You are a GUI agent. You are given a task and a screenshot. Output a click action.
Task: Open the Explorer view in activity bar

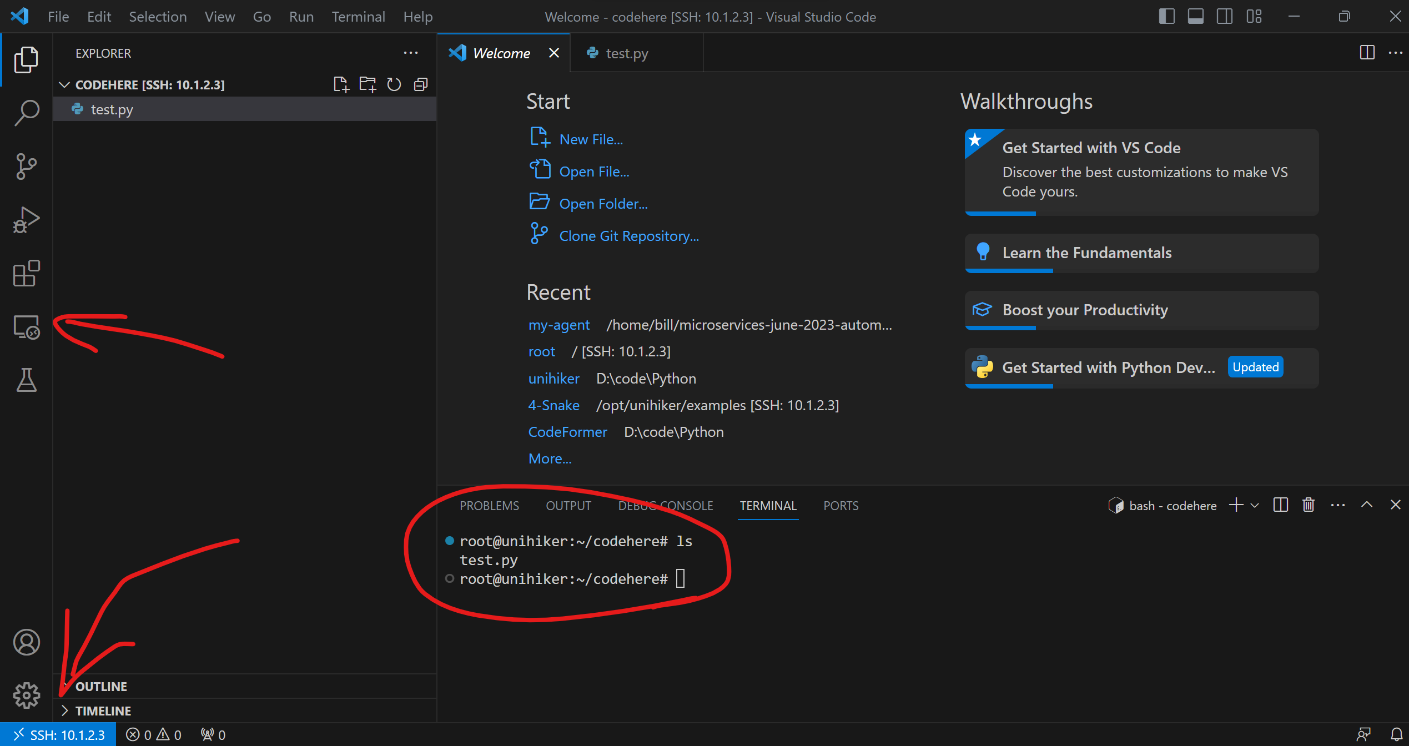(26, 59)
